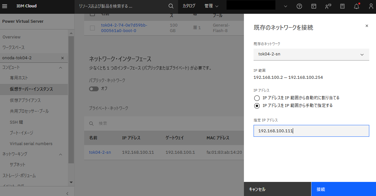Close the connect existing network panel

(x=367, y=26)
